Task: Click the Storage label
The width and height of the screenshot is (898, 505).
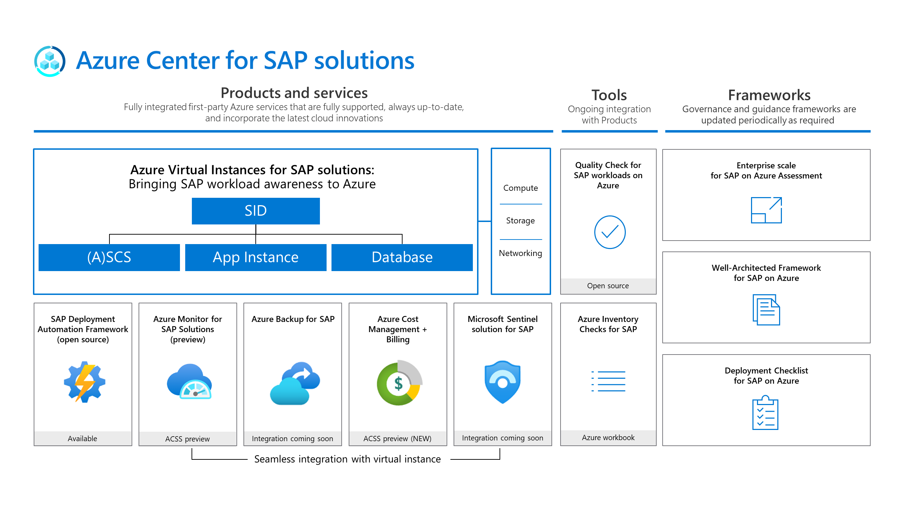Action: (521, 221)
